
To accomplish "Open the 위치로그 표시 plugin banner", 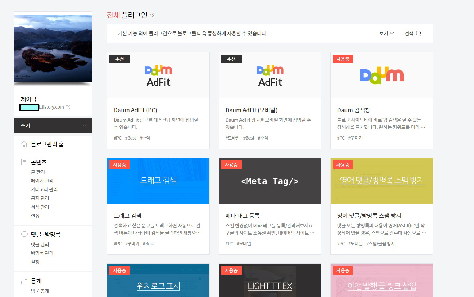I will [158, 281].
